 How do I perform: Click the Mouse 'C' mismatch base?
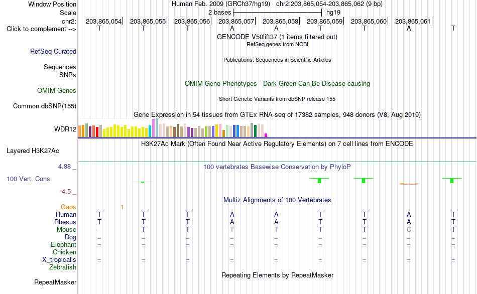click(409, 230)
